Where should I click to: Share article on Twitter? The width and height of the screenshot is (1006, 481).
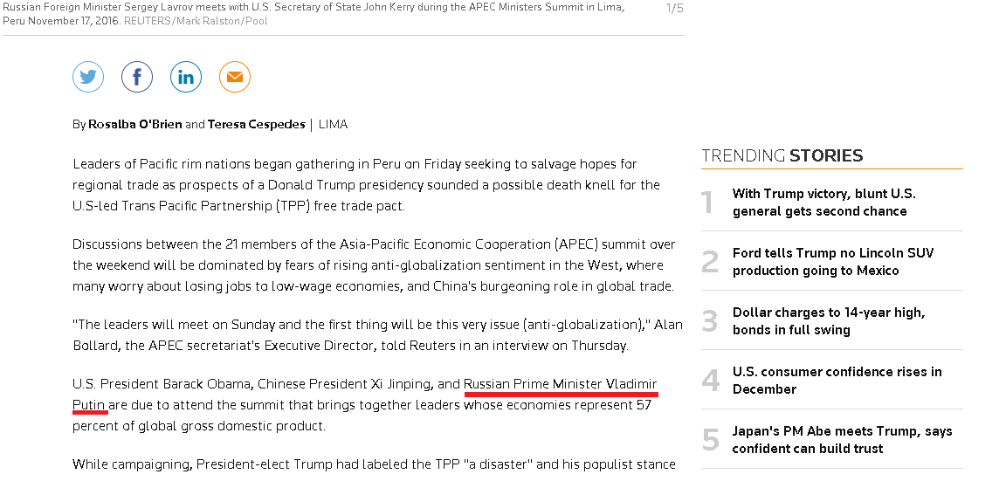click(88, 77)
